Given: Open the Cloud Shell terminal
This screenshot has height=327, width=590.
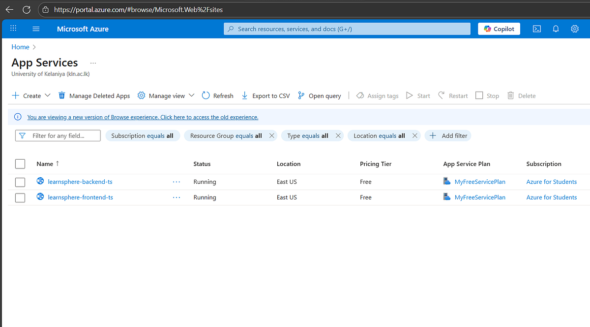Looking at the screenshot, I should [x=536, y=29].
